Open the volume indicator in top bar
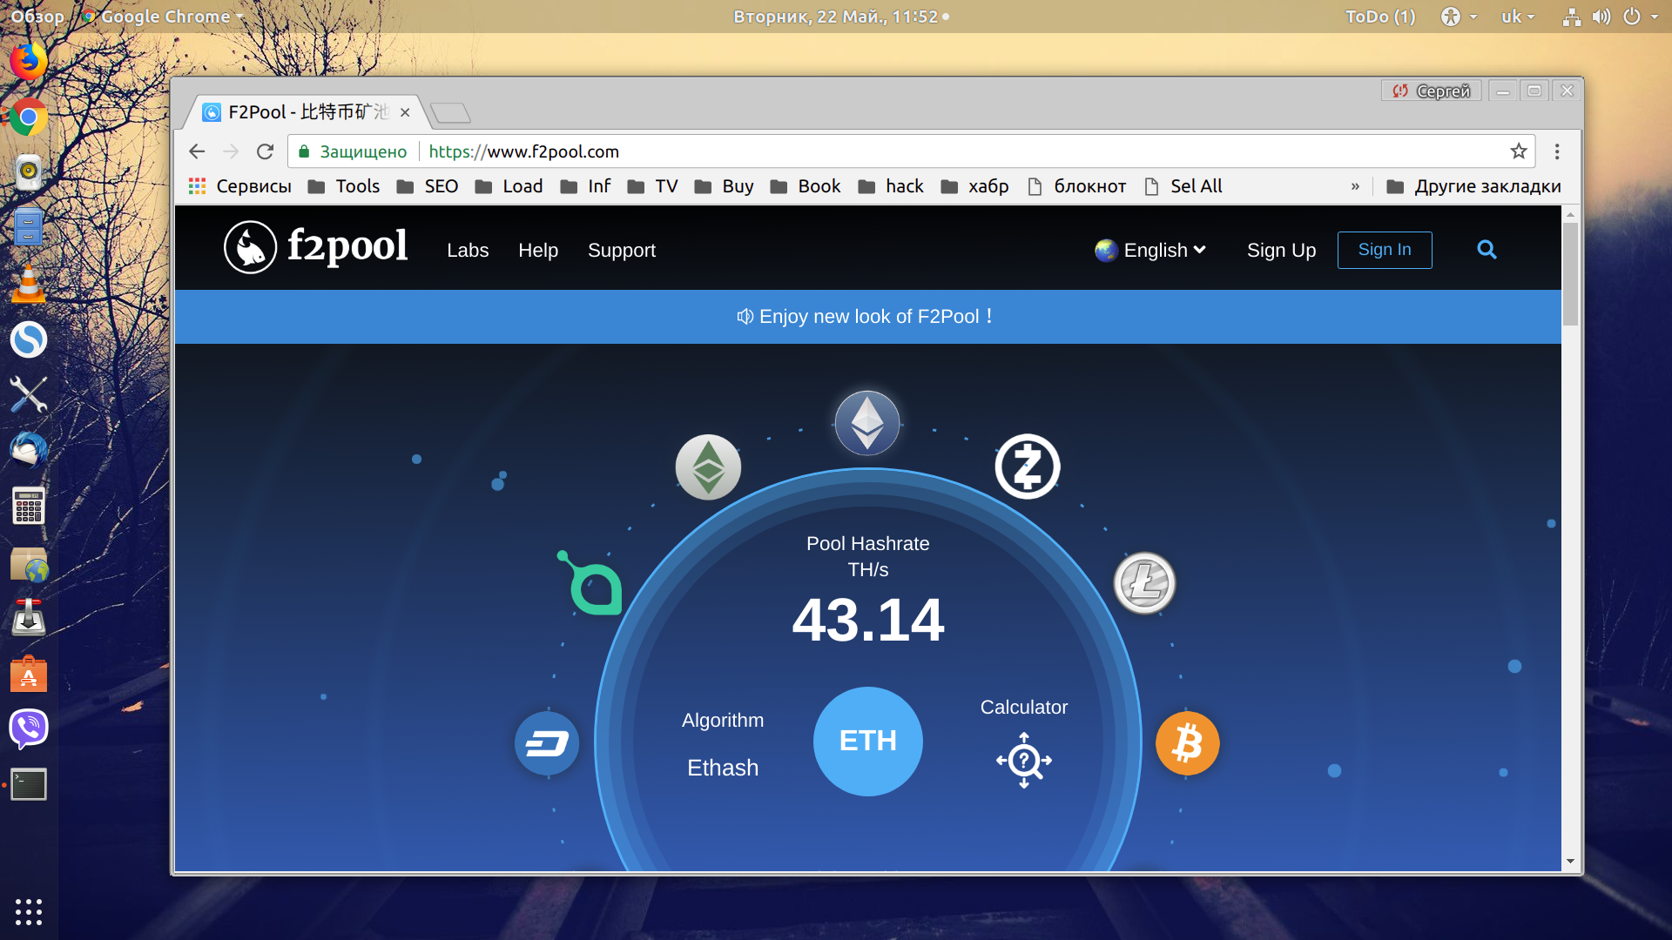This screenshot has height=940, width=1672. (x=1601, y=17)
